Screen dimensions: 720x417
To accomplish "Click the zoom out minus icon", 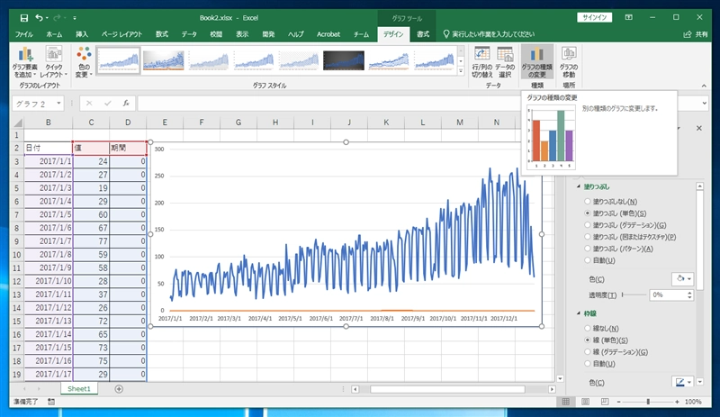I will (x=619, y=402).
